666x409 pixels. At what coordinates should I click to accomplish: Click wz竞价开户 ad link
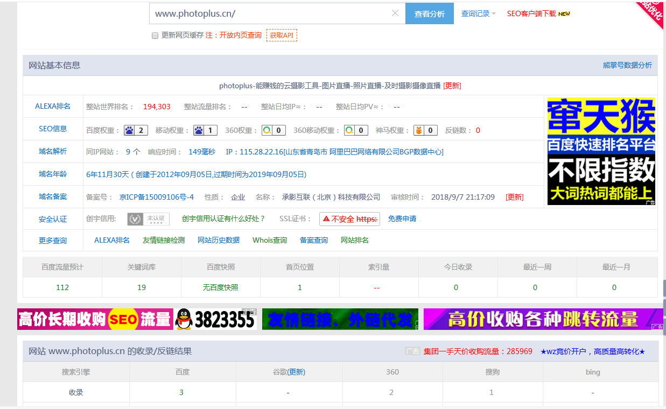(593, 351)
